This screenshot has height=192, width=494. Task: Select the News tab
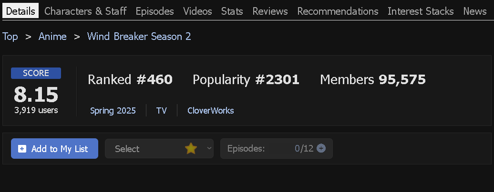(475, 11)
